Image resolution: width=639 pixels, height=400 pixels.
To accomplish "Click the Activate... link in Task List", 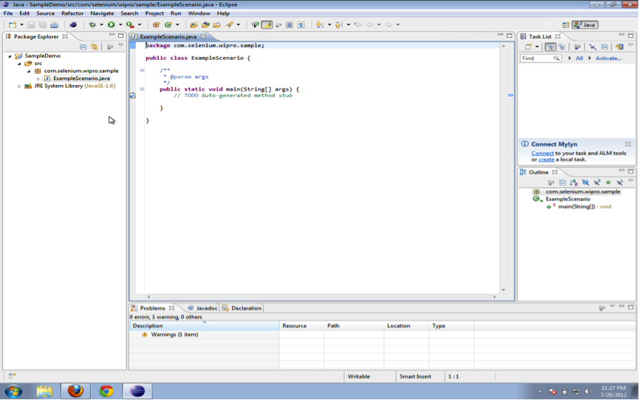I will click(609, 58).
